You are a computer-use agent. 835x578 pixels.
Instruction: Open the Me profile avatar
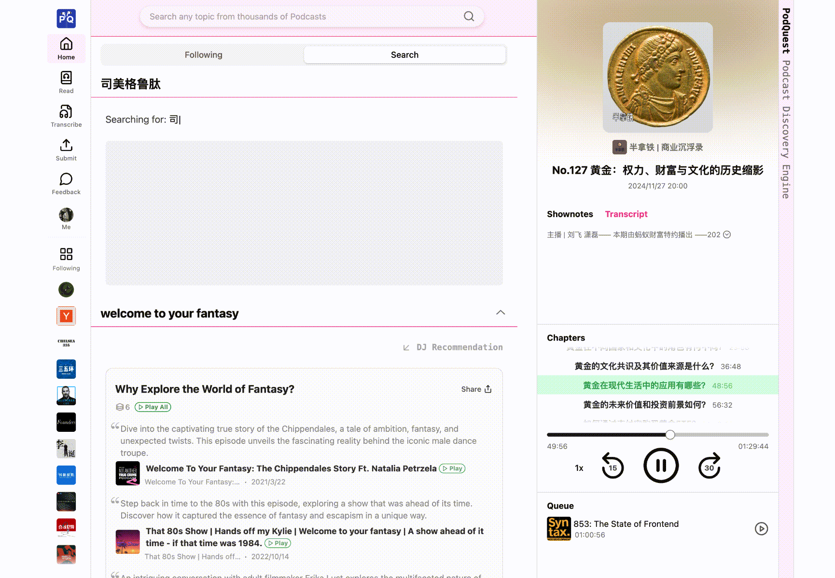click(66, 215)
